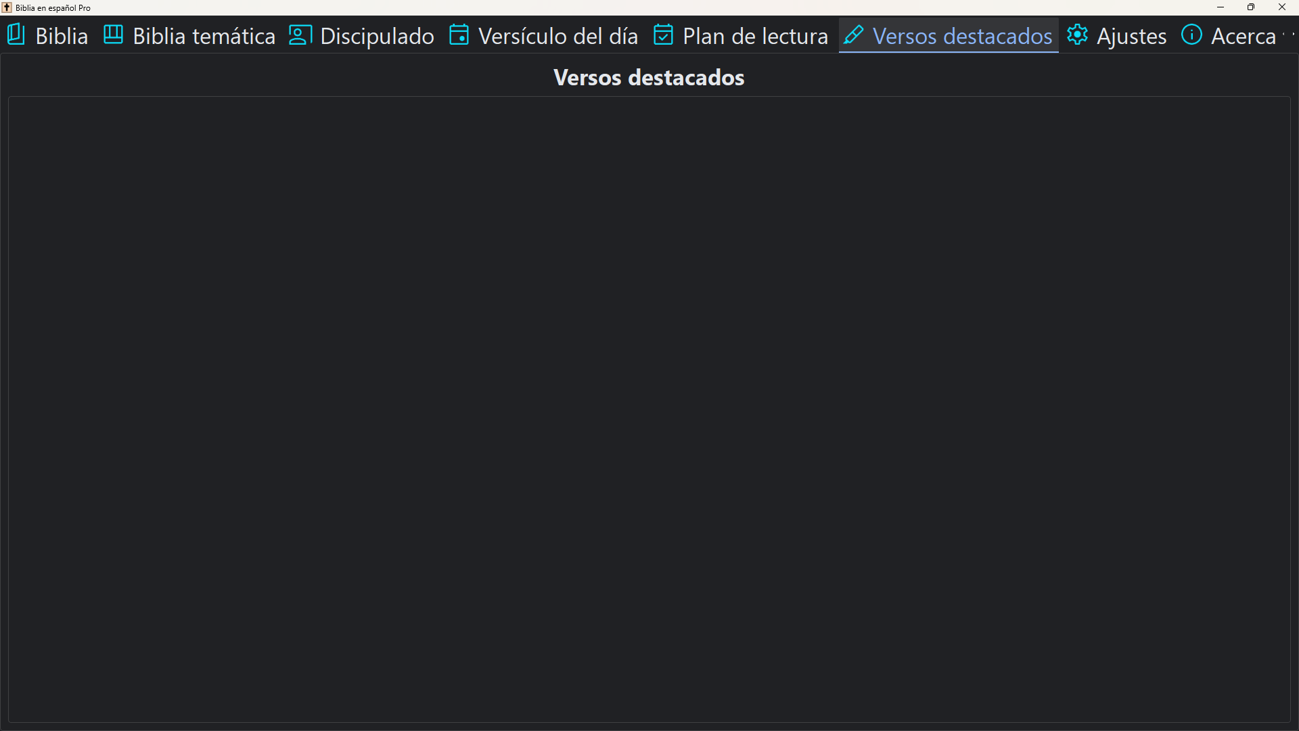Minimize the Biblia en español Pro window
The image size is (1299, 731).
1221,7
